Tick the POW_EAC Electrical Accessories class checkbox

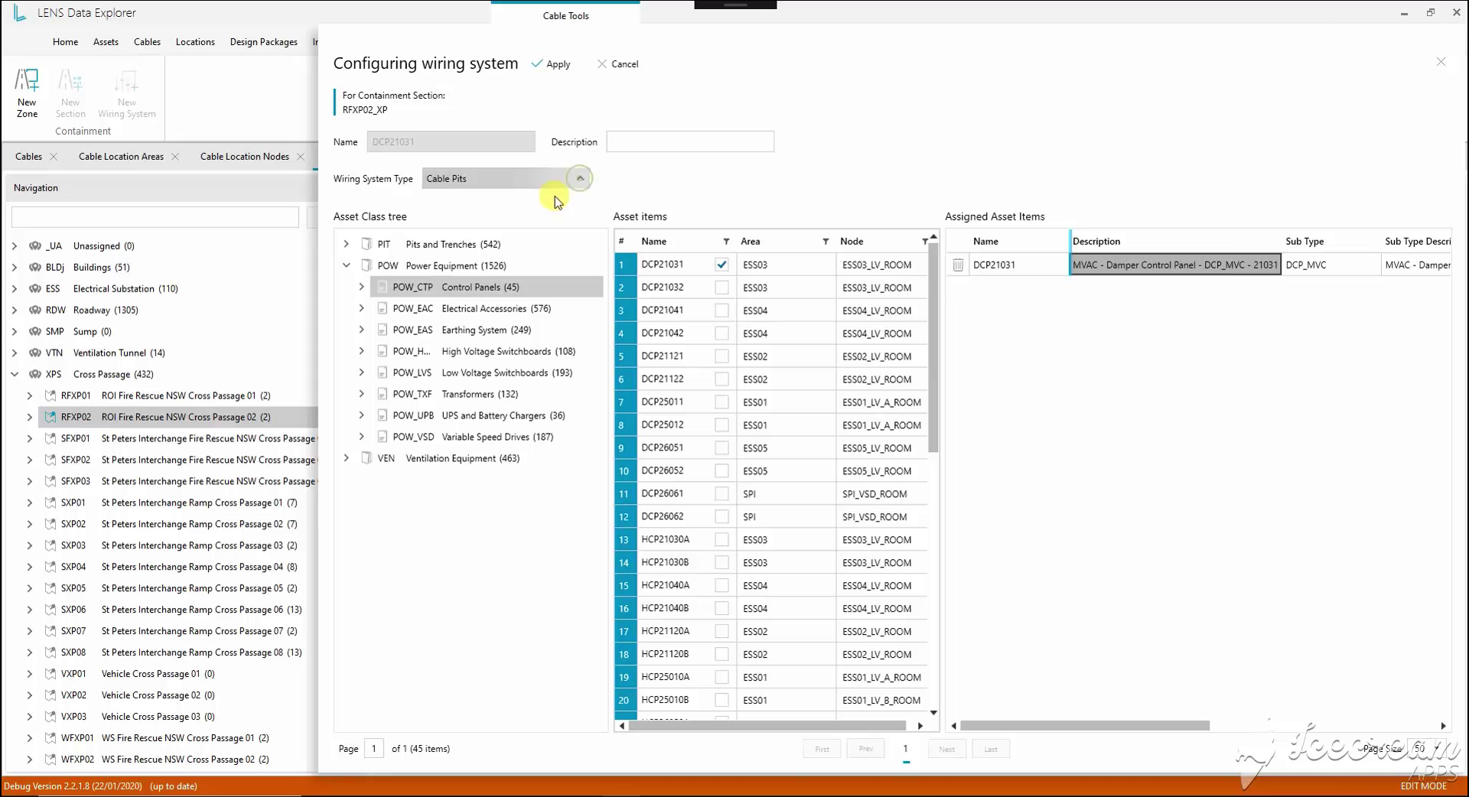[x=383, y=308]
